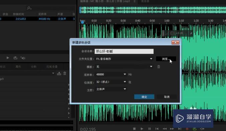Click the pin icon on the gain HUD
This screenshot has width=226, height=131.
point(191,33)
